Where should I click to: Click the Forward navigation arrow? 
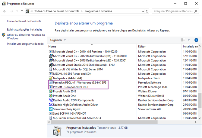(11, 11)
